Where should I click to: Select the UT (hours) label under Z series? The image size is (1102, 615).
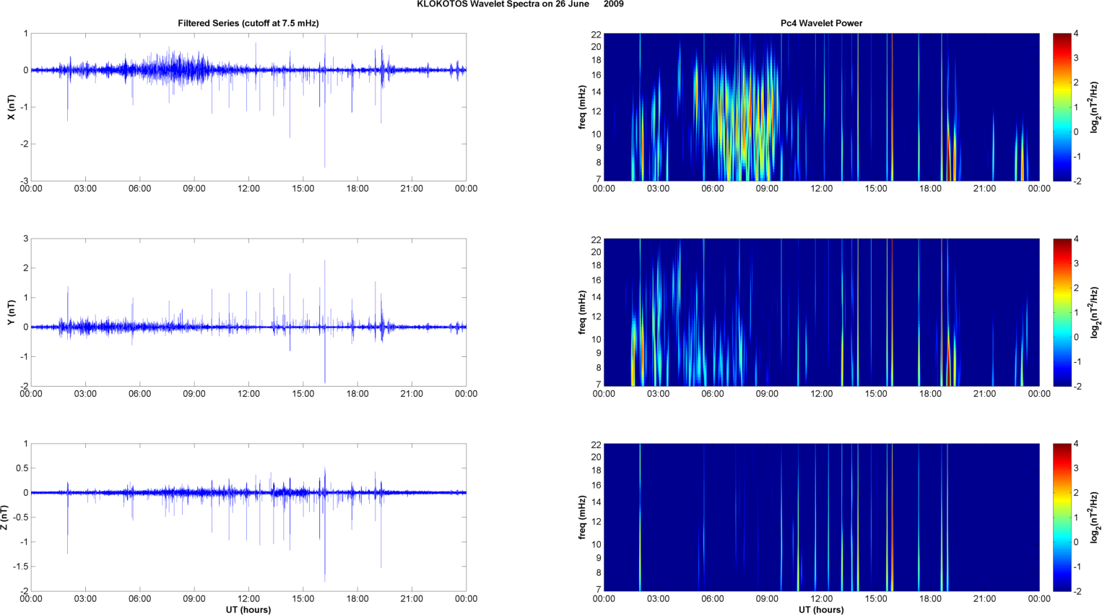248,610
